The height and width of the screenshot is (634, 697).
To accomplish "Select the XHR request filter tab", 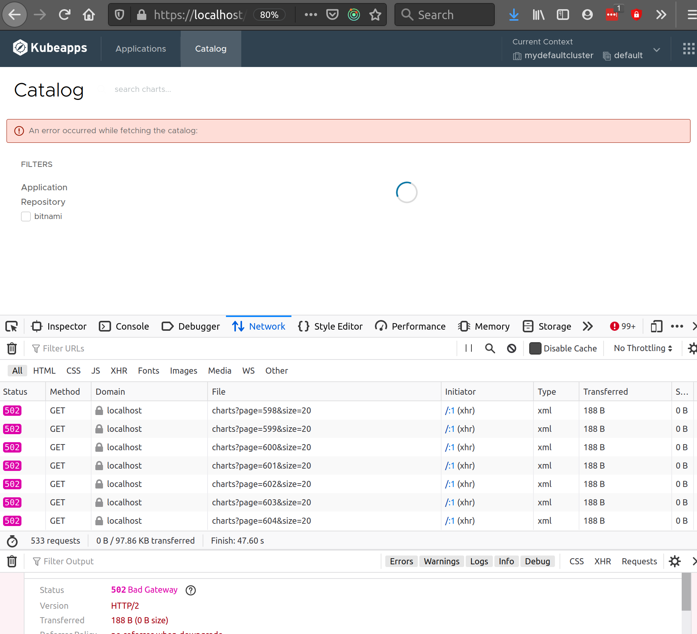I will [x=119, y=371].
